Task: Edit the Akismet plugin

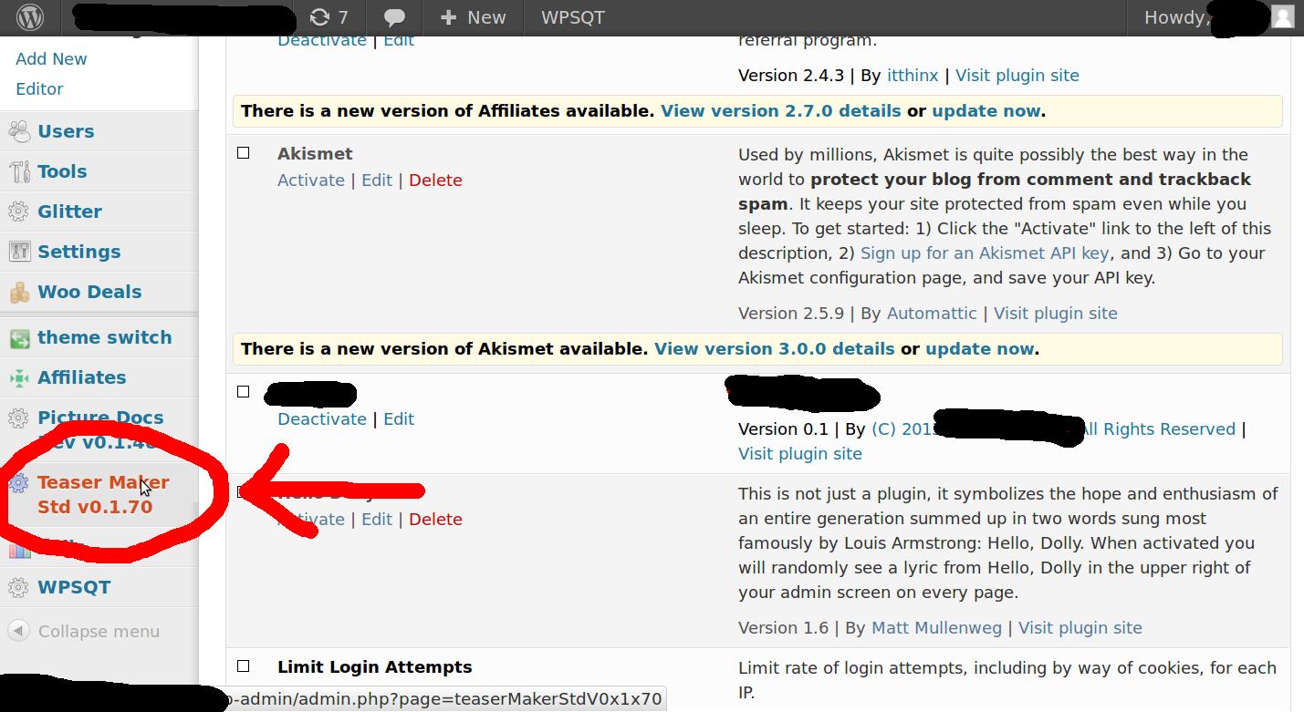Action: tap(377, 180)
